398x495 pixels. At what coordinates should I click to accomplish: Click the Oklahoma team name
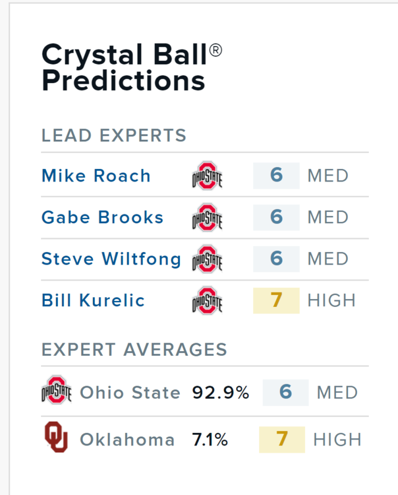(x=128, y=440)
